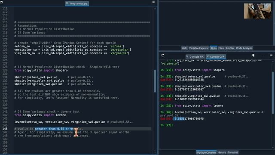Click console line 'In [71]: from scipy.stats import shapiro'
Screen dimensions: 275x155
[x=192, y=70]
